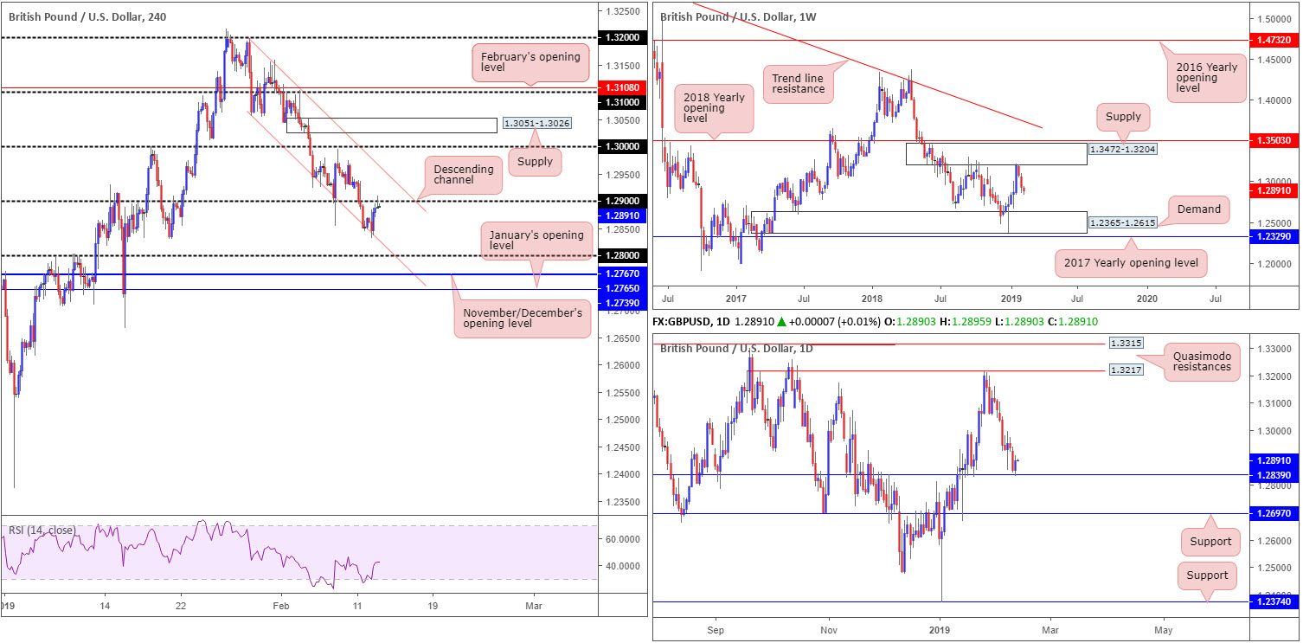
Task: Click the red 1.35030 price label
Action: [x=1275, y=139]
